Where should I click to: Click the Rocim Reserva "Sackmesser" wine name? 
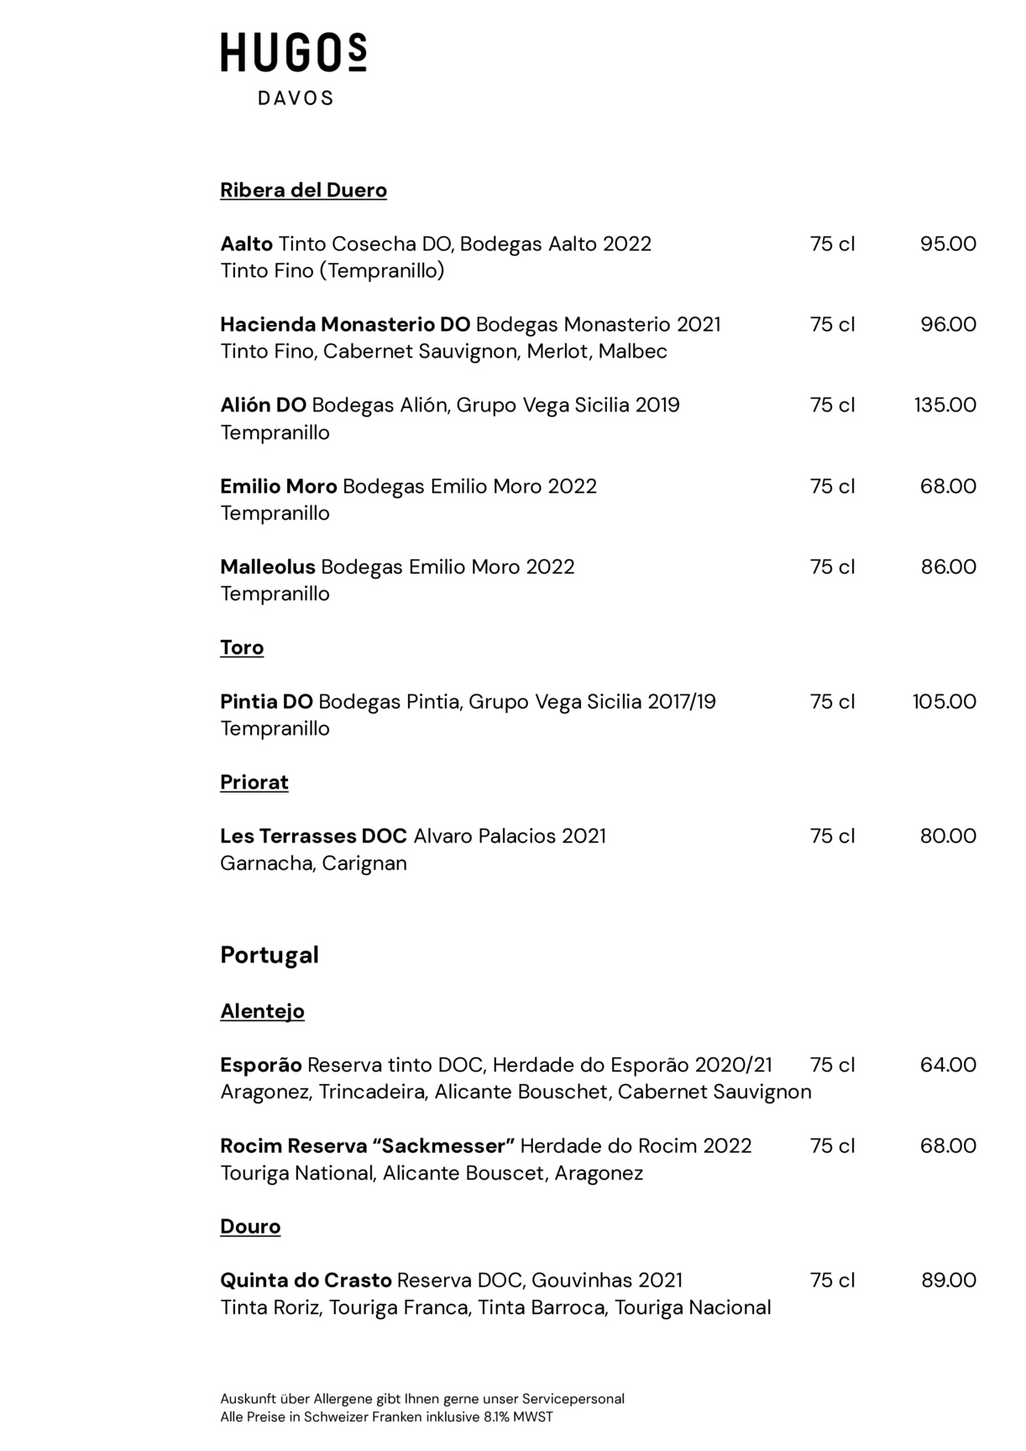pyautogui.click(x=367, y=1146)
